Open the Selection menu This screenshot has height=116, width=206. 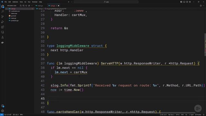15,2
